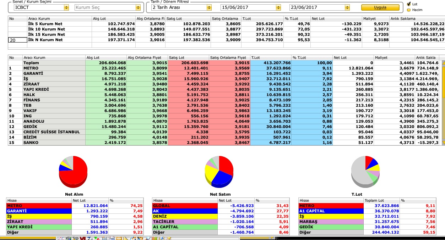This screenshot has height=240, width=445.
Task: Click Anlık Saklama header in summary table
Action: [417, 18]
